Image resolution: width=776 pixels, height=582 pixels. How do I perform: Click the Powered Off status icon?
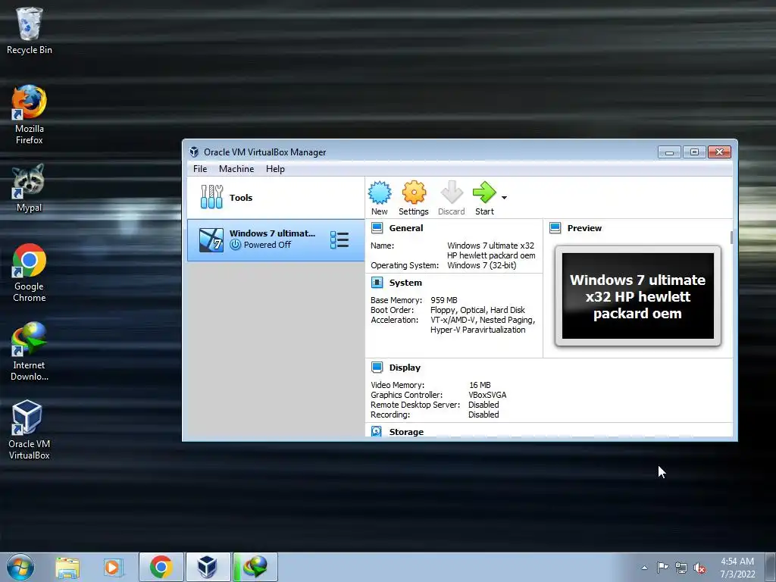pos(236,245)
